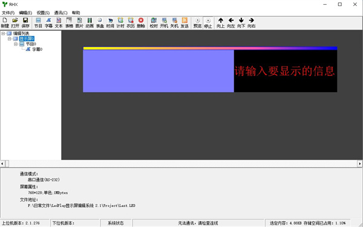This screenshot has height=227, width=363.
Task: Collapse the 编辑列表 tree root
Action: (3, 33)
